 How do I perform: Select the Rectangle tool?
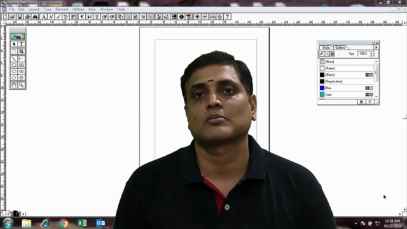click(14, 65)
